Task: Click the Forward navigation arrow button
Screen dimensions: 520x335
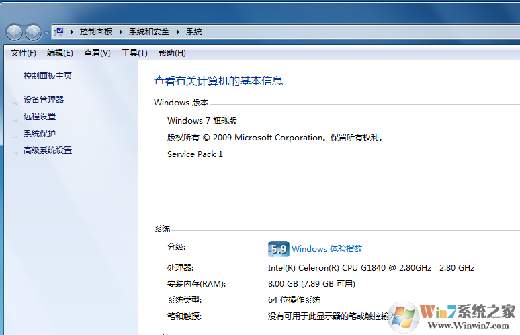Action: click(33, 32)
